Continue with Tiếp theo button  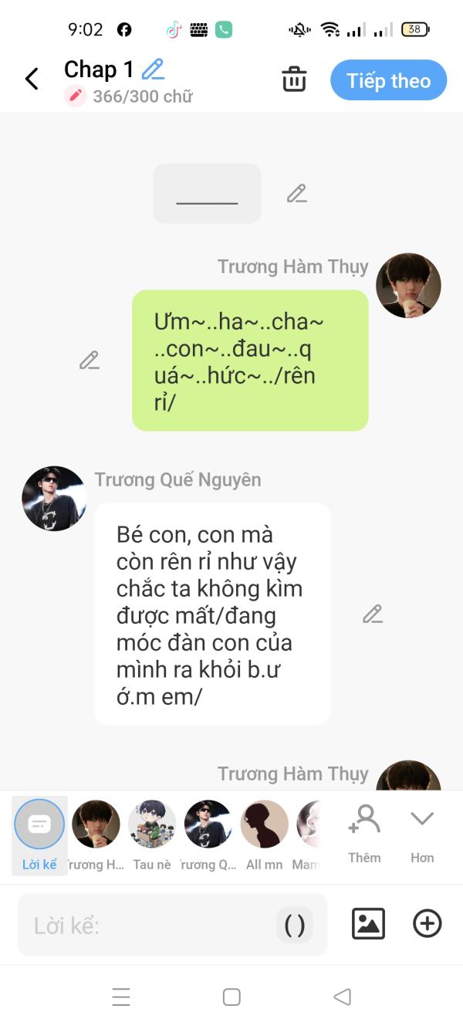point(388,80)
